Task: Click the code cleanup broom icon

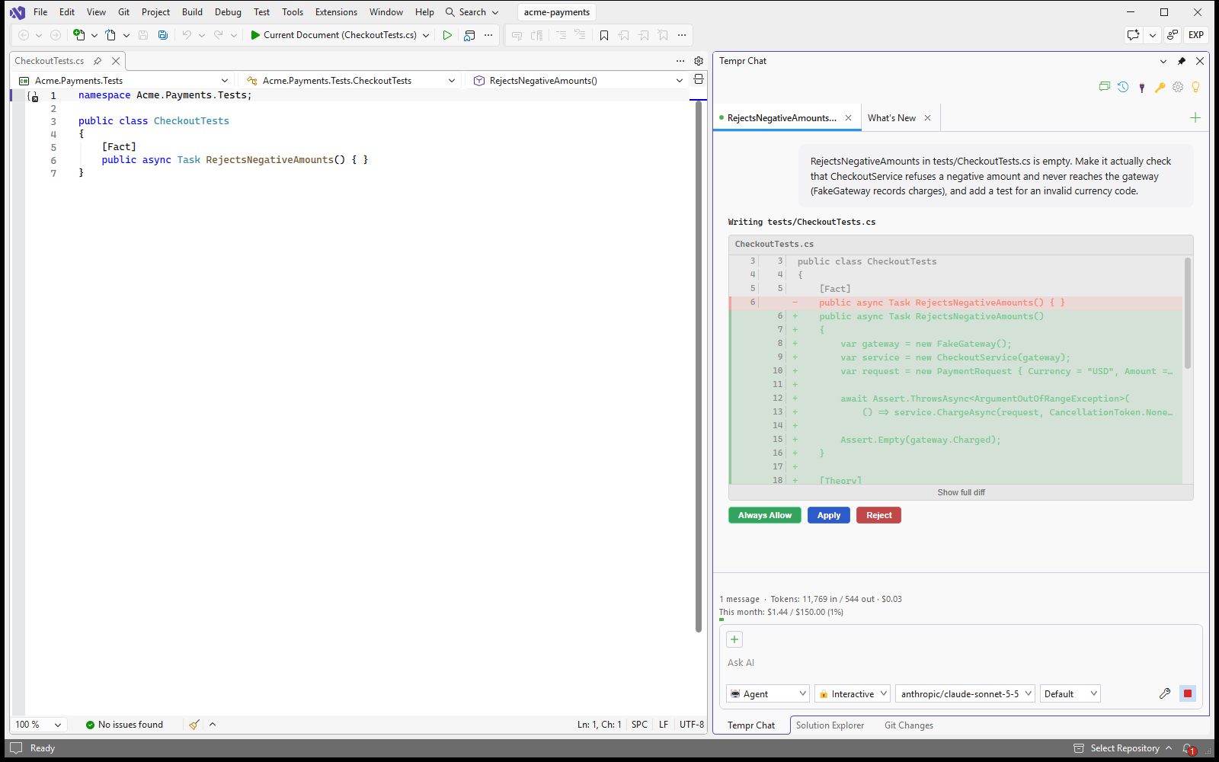Action: coord(194,725)
